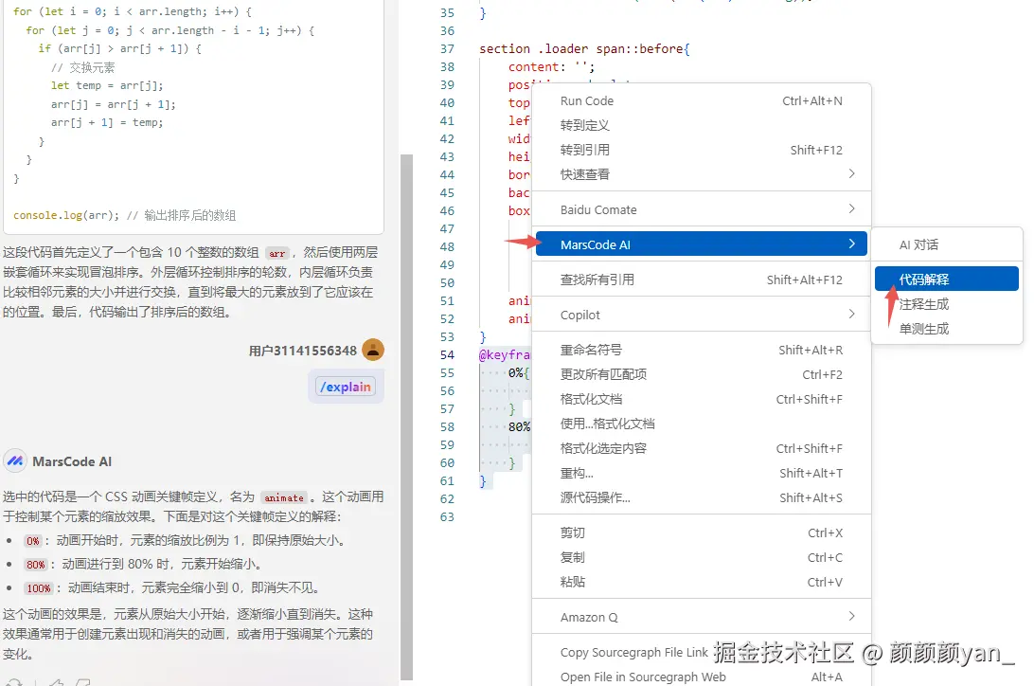Click the '80%' code tag in the list

click(36, 565)
